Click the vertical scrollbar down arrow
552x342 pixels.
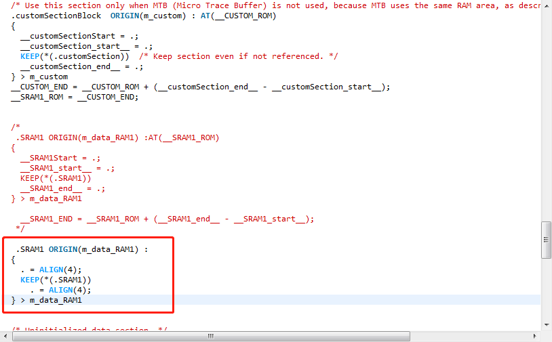tap(547, 325)
